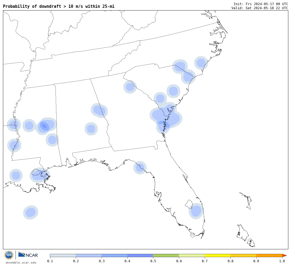Click the probability blob over the Florida Big Bend coast

tap(140, 168)
